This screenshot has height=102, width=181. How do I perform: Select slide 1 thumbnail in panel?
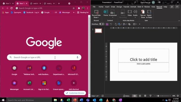[x=98, y=31]
